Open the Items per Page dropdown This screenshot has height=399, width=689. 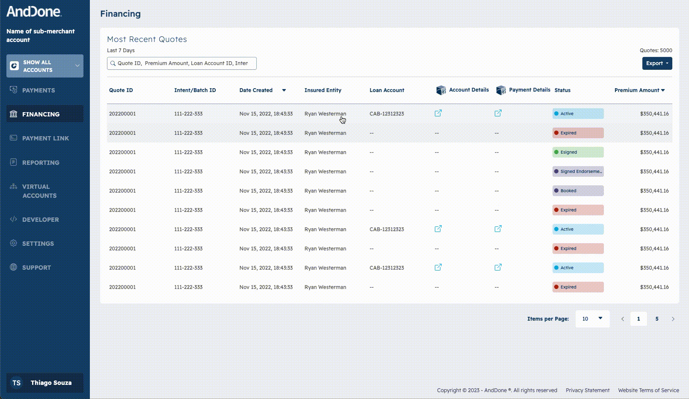[x=592, y=319]
